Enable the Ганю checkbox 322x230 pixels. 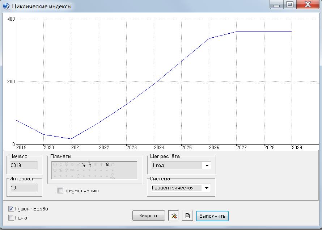[x=11, y=218]
